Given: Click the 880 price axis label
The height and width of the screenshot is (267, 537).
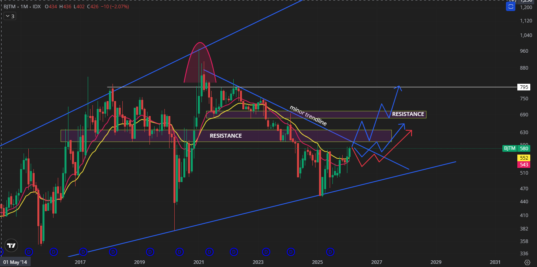Looking at the screenshot, I should coord(524,68).
